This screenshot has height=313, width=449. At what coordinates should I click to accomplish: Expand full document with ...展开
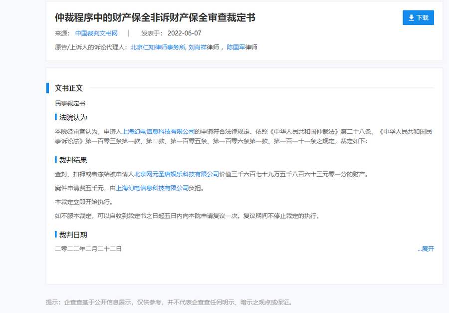[x=426, y=249]
